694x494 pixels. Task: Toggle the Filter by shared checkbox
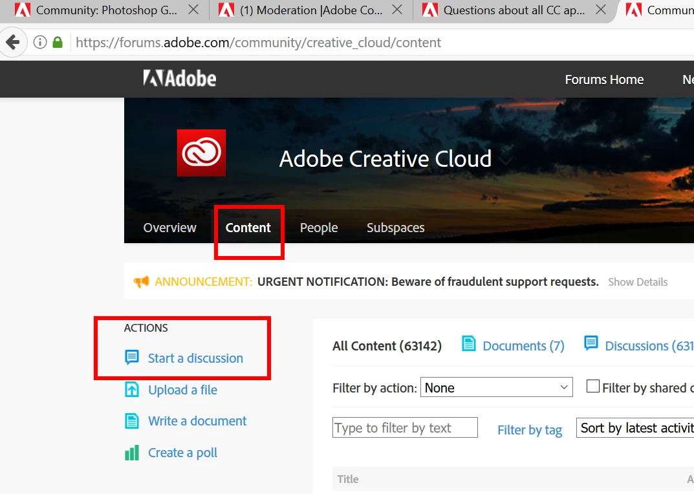(592, 386)
